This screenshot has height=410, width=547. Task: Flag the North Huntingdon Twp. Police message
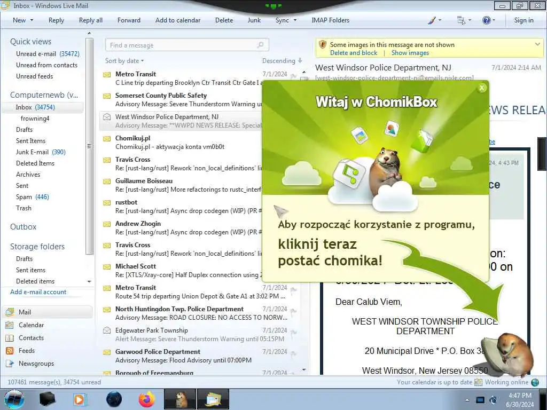(x=294, y=310)
